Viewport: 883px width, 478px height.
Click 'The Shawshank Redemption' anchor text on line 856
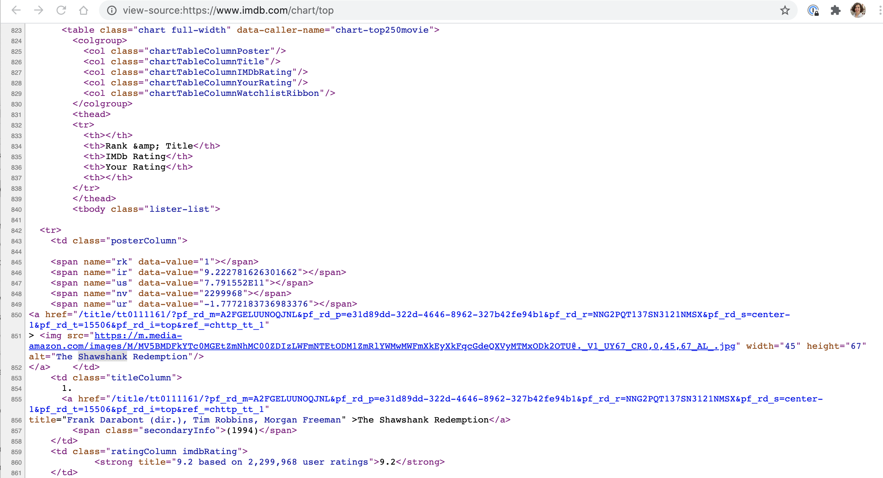(x=423, y=420)
